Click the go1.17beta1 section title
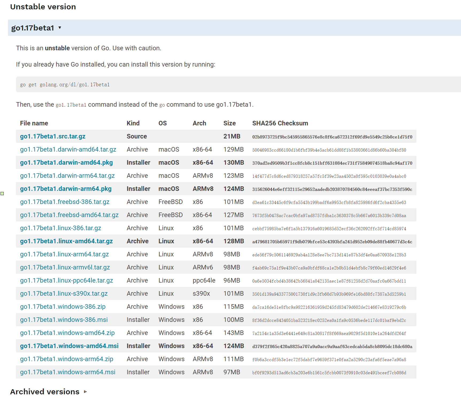The height and width of the screenshot is (401, 461). point(33,28)
